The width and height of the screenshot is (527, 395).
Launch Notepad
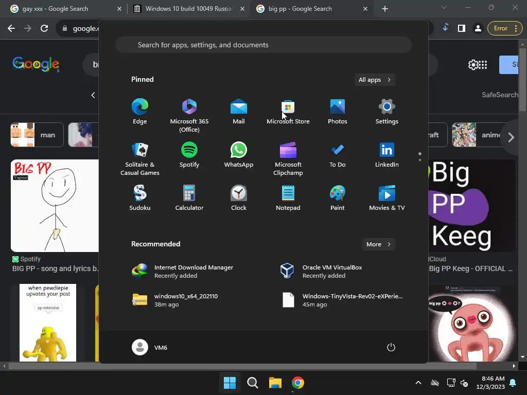[x=288, y=198]
